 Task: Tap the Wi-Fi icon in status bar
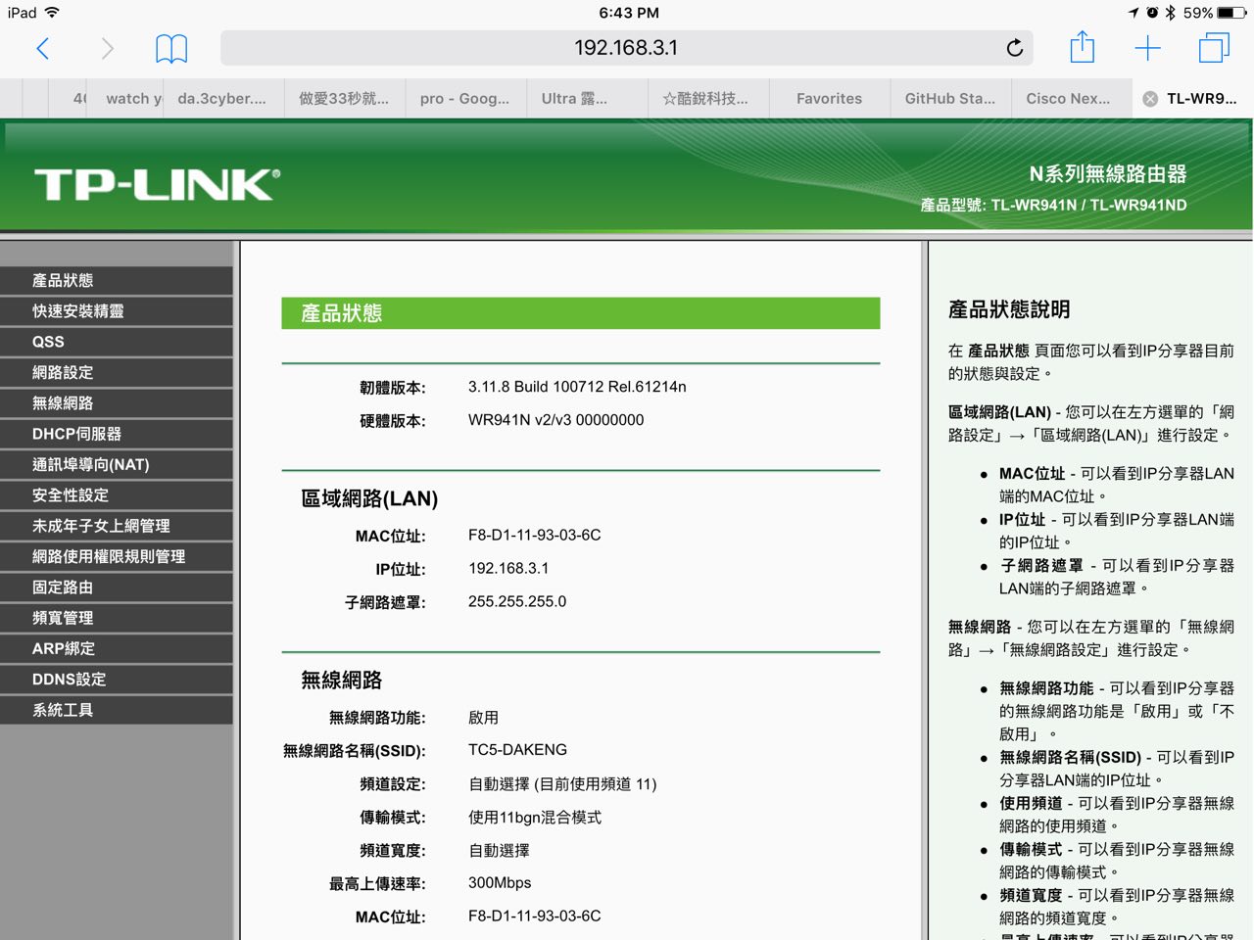[52, 13]
